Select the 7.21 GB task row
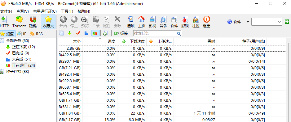The image size is (291, 122). (172, 68)
